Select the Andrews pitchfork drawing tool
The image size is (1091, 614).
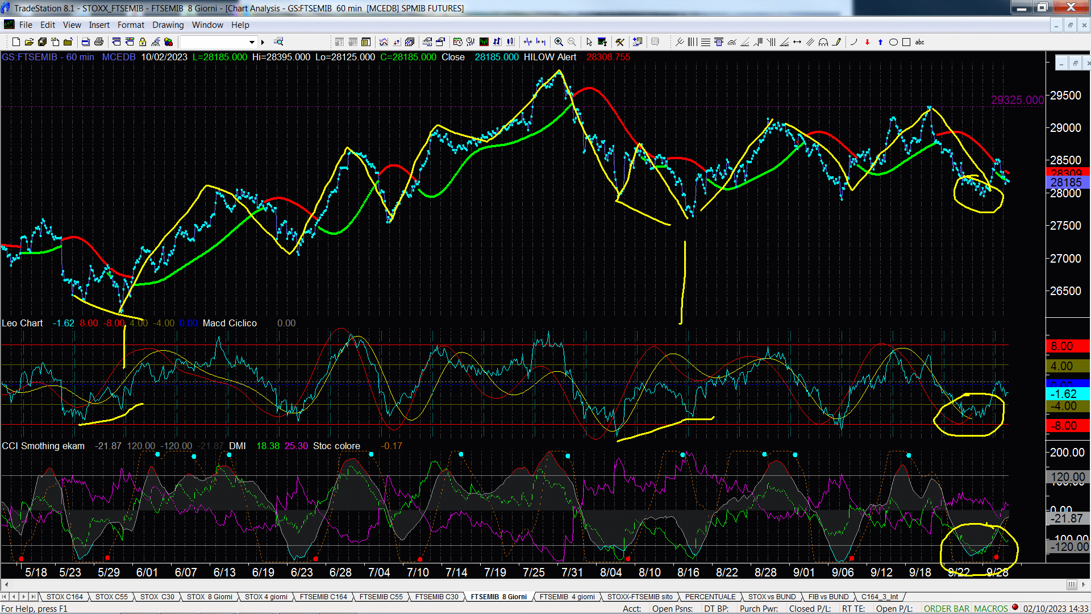[680, 42]
